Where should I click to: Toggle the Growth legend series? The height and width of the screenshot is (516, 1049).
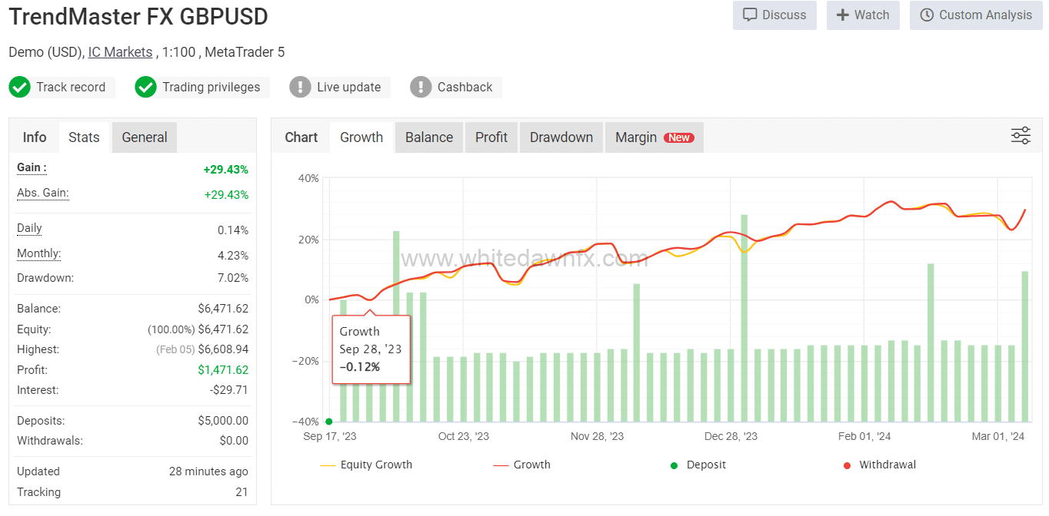pyautogui.click(x=522, y=465)
